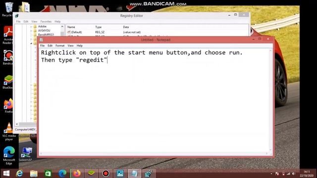Image resolution: width=317 pixels, height=178 pixels.
Task: Open Registry Editor's Favorites menu
Action: pyautogui.click(x=46, y=21)
